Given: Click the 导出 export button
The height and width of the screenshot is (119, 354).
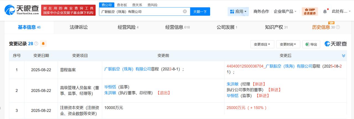Looking at the screenshot, I should click(x=311, y=44).
